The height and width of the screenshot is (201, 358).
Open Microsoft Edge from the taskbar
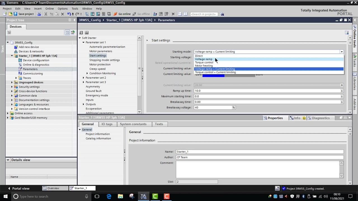109,197
